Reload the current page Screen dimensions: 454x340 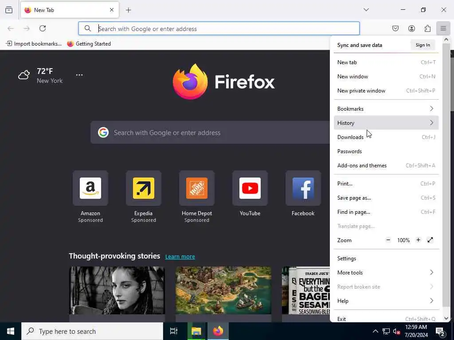click(43, 28)
